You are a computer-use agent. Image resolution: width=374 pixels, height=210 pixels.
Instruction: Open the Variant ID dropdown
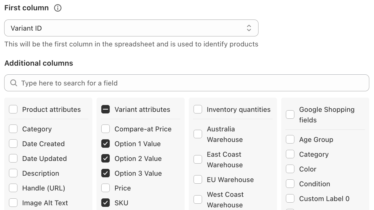[131, 28]
